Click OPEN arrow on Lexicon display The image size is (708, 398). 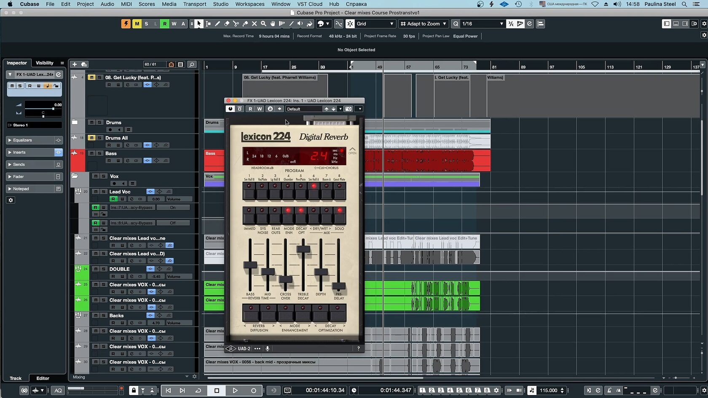[352, 151]
